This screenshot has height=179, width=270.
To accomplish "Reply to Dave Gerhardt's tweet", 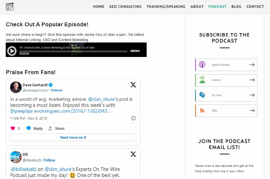I will [34, 128].
